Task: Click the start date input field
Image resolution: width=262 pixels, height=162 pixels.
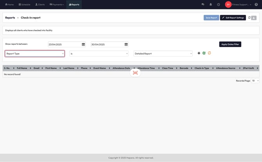Action: 65,44
